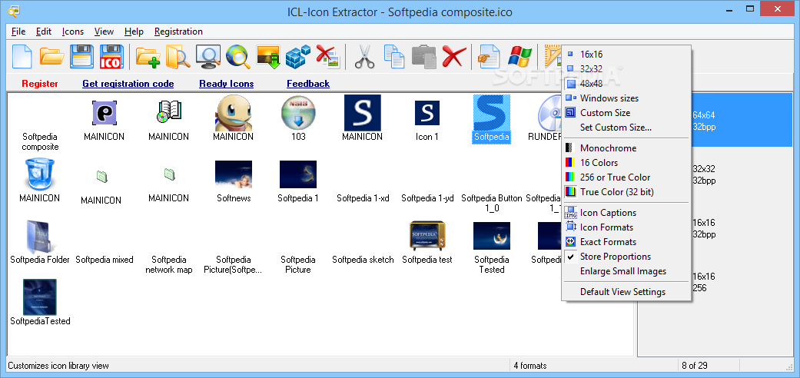Select the blue recycle bin MAINICON

click(x=40, y=174)
